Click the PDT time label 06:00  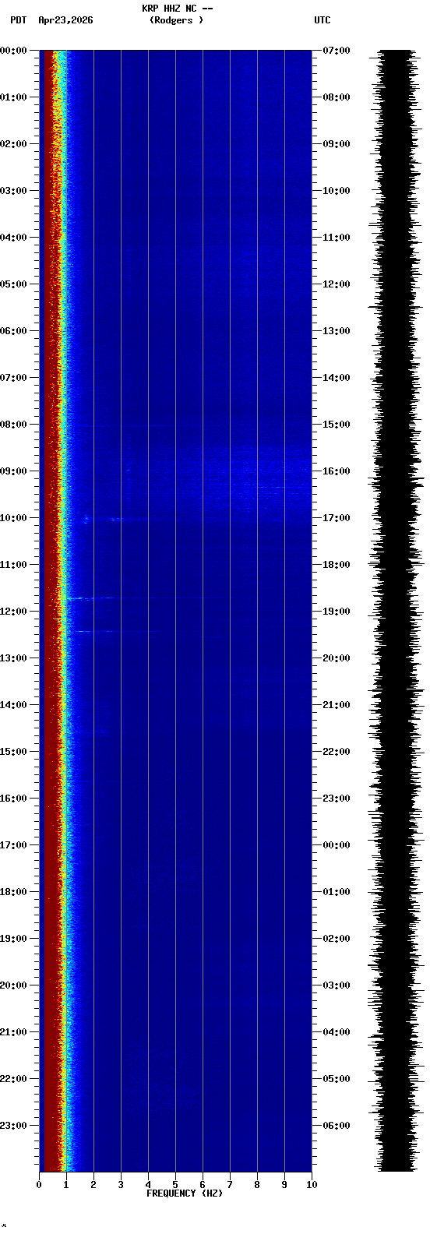[13, 331]
